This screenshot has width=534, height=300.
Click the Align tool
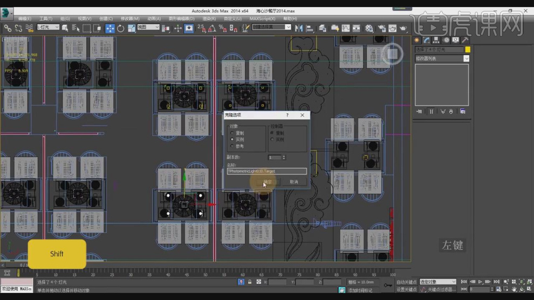click(310, 28)
